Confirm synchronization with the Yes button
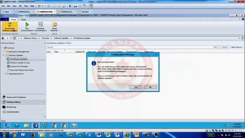The width and height of the screenshot is (245, 138). point(136,87)
